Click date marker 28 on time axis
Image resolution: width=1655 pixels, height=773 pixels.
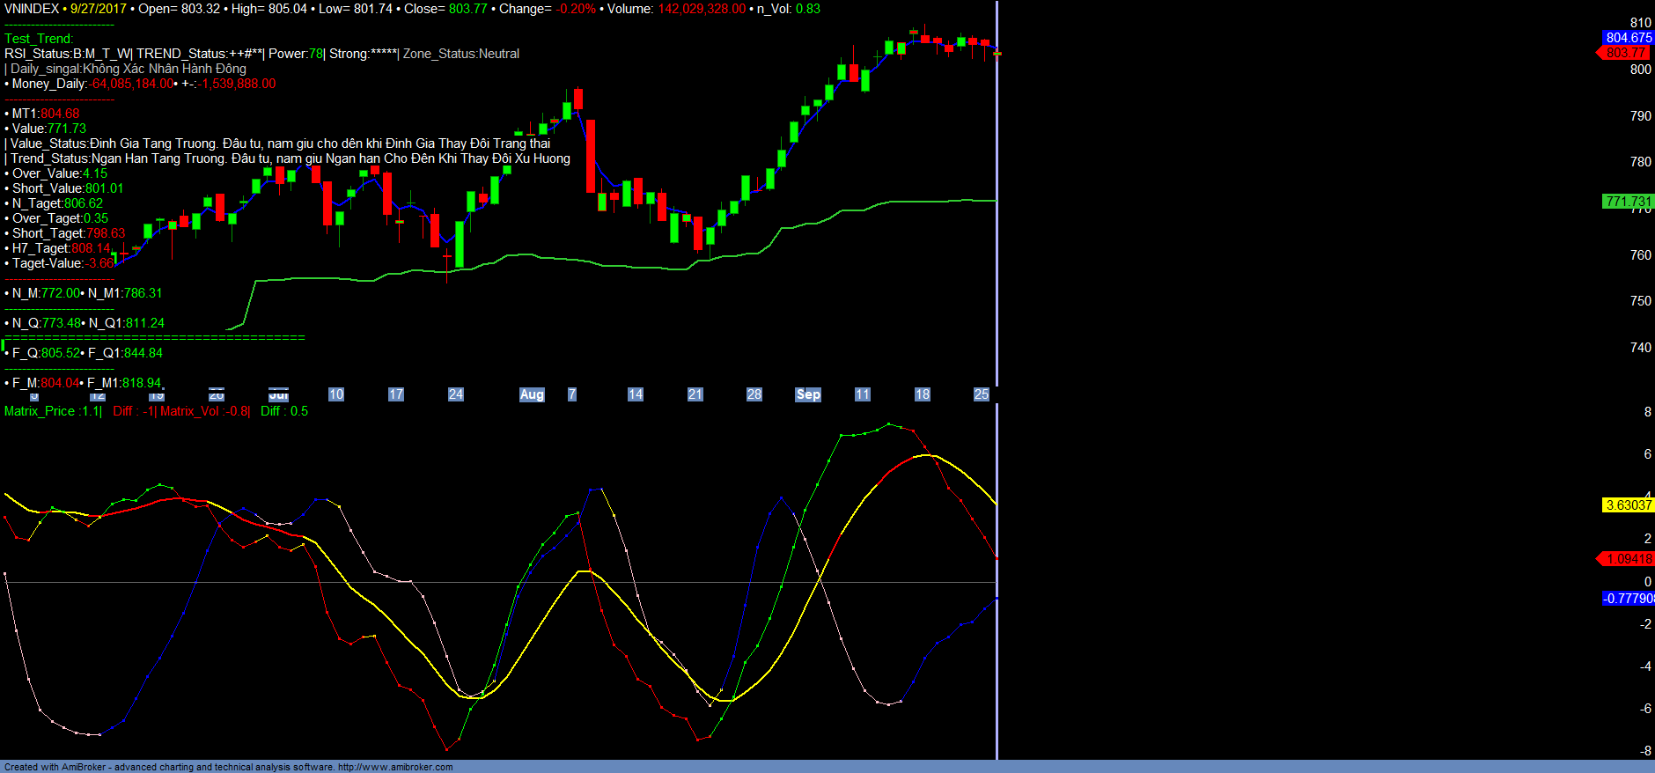[754, 394]
